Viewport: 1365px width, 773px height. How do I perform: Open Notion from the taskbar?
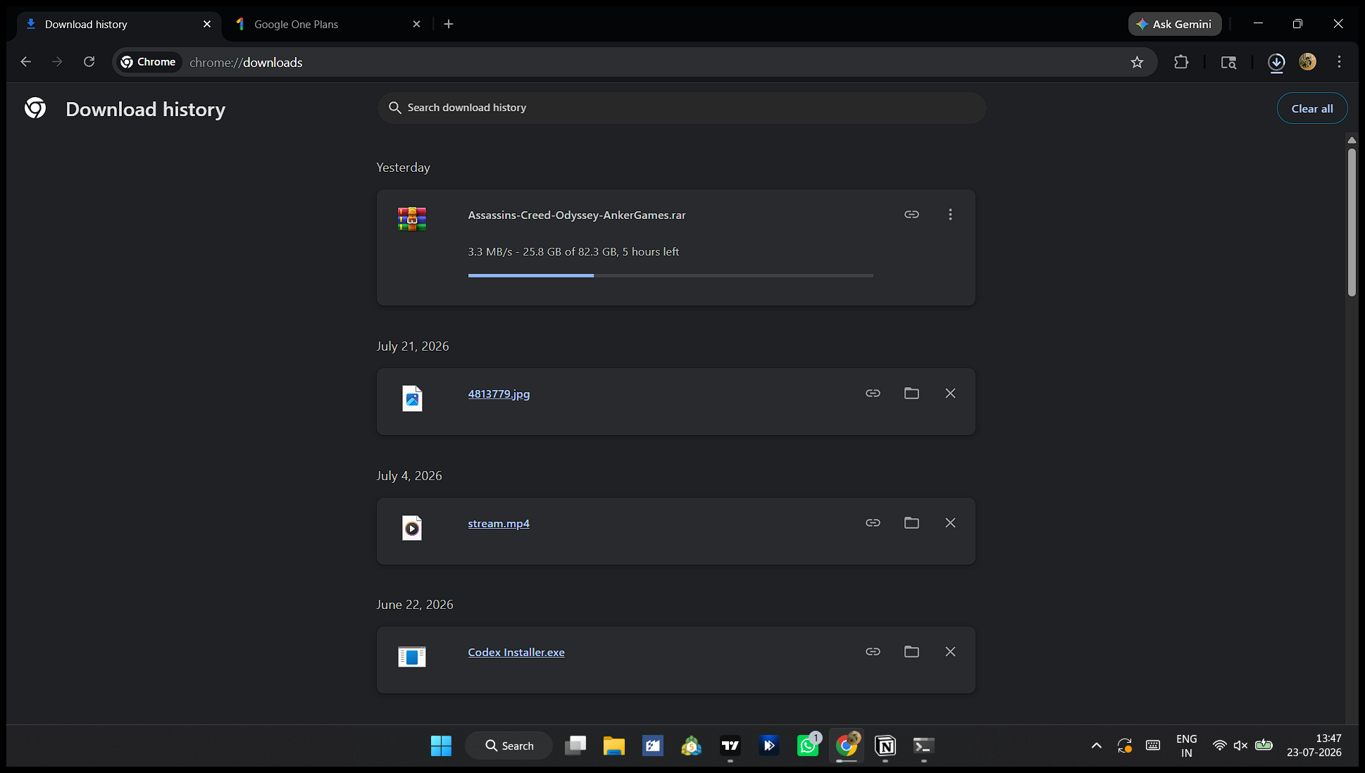coord(885,746)
